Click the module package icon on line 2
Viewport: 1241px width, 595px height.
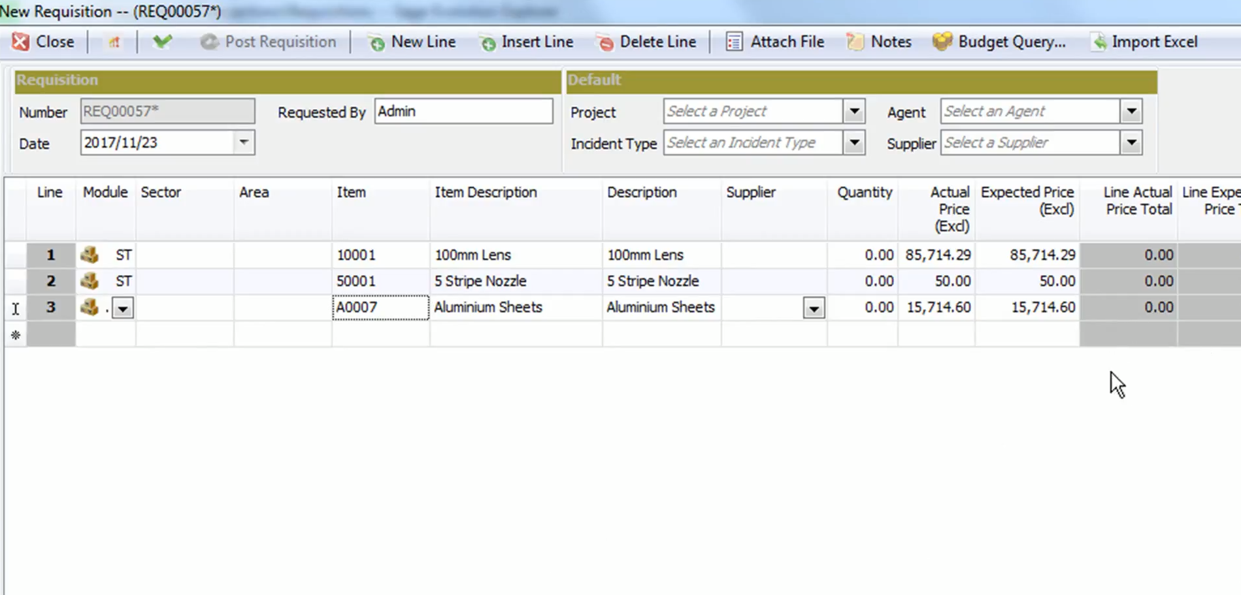click(89, 280)
